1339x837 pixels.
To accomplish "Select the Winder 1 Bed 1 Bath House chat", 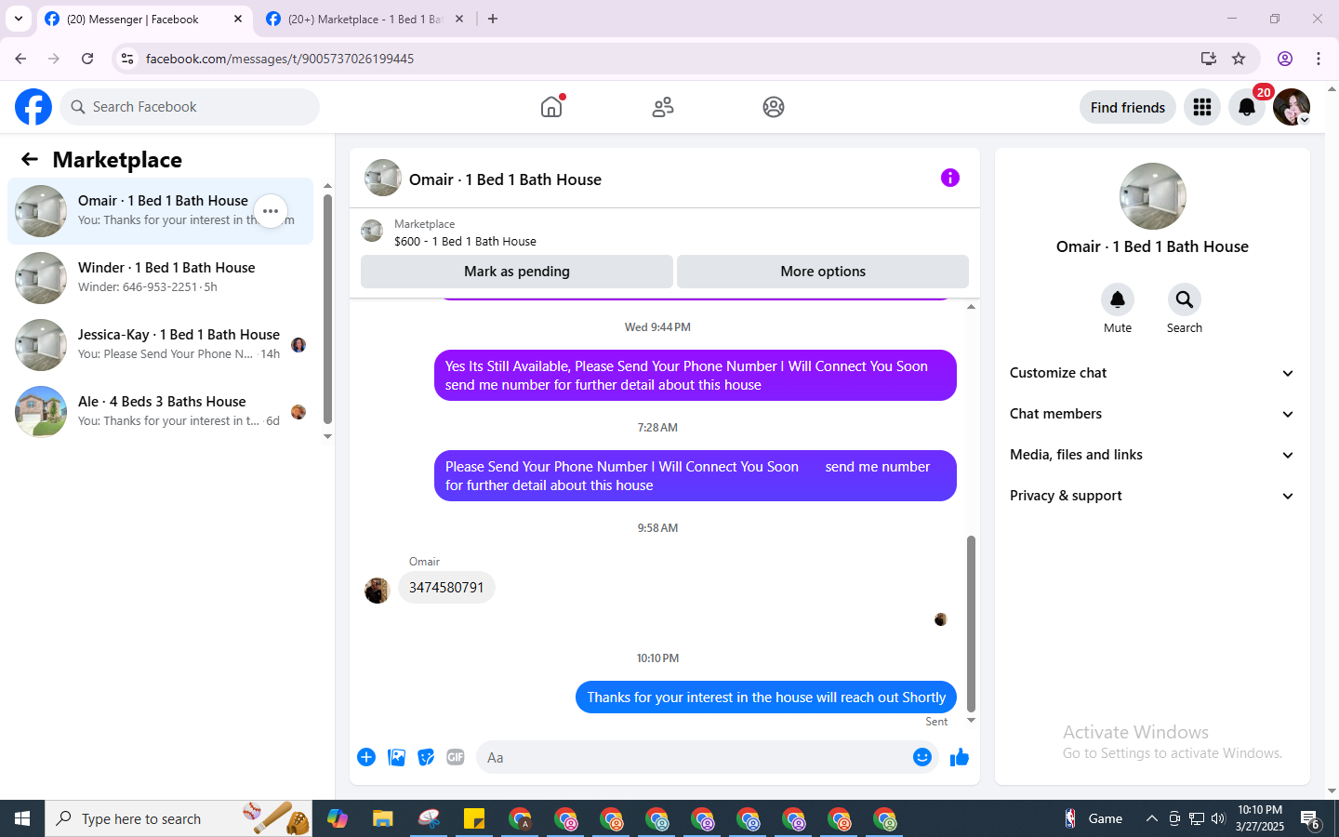I will coord(160,278).
